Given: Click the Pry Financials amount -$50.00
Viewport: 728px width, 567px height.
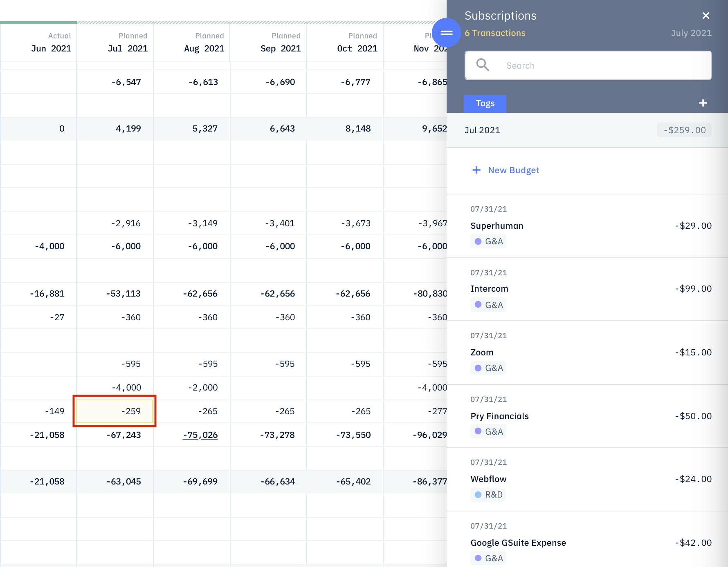Looking at the screenshot, I should [x=693, y=416].
